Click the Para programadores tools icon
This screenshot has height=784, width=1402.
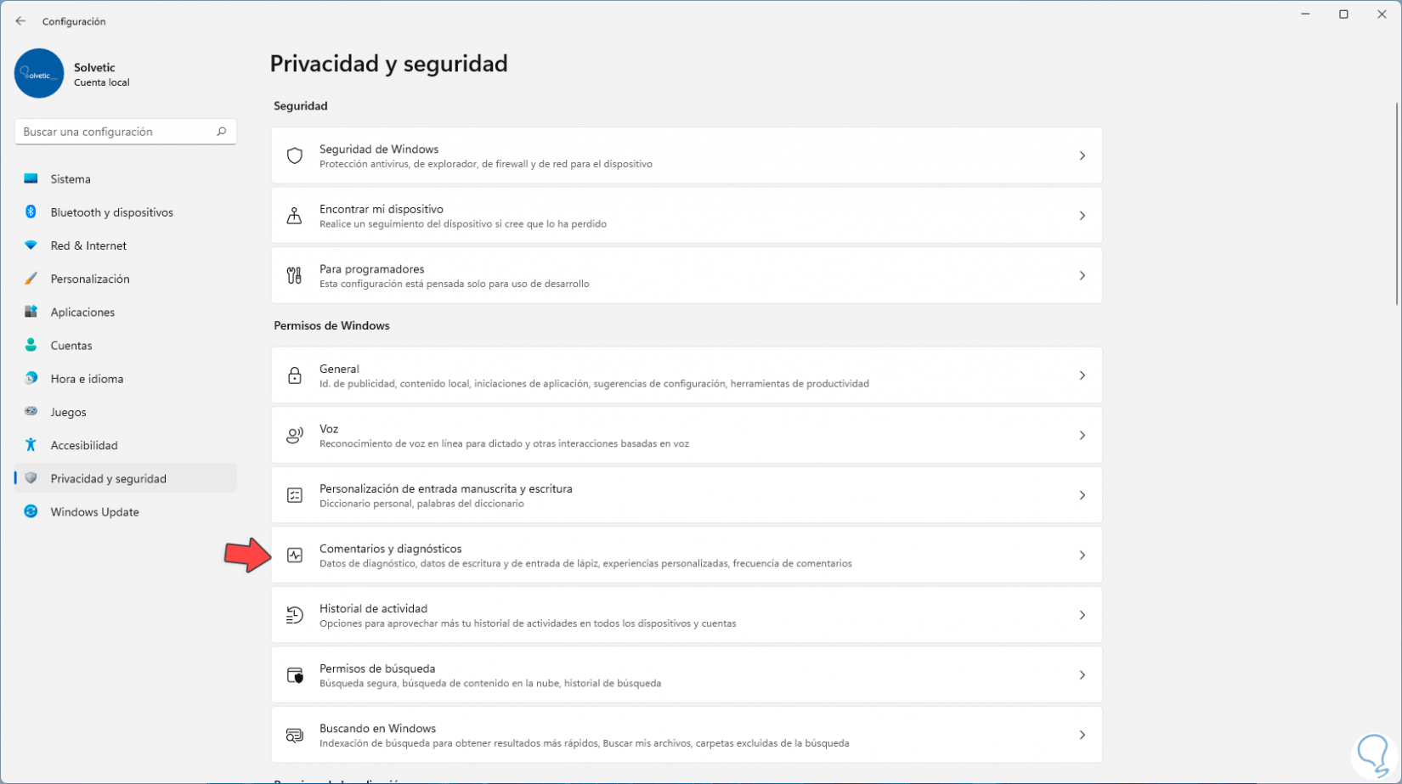(295, 275)
